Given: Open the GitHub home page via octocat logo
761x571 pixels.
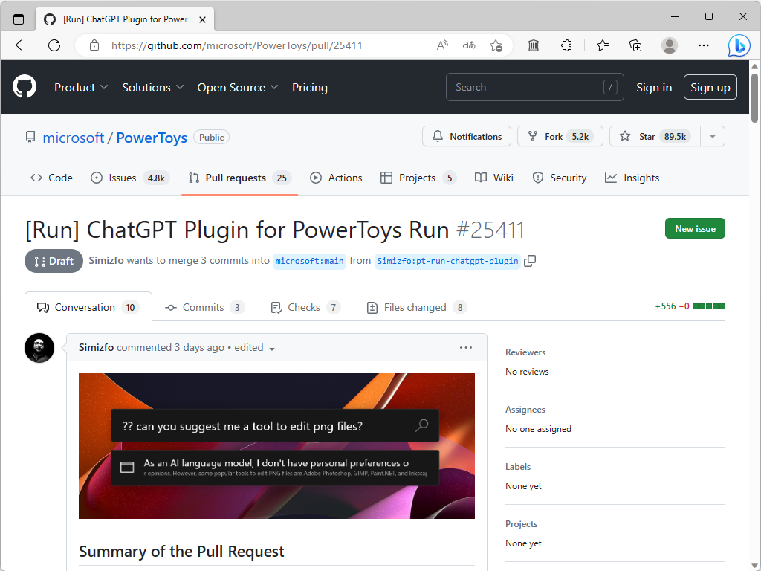Looking at the screenshot, I should 25,87.
